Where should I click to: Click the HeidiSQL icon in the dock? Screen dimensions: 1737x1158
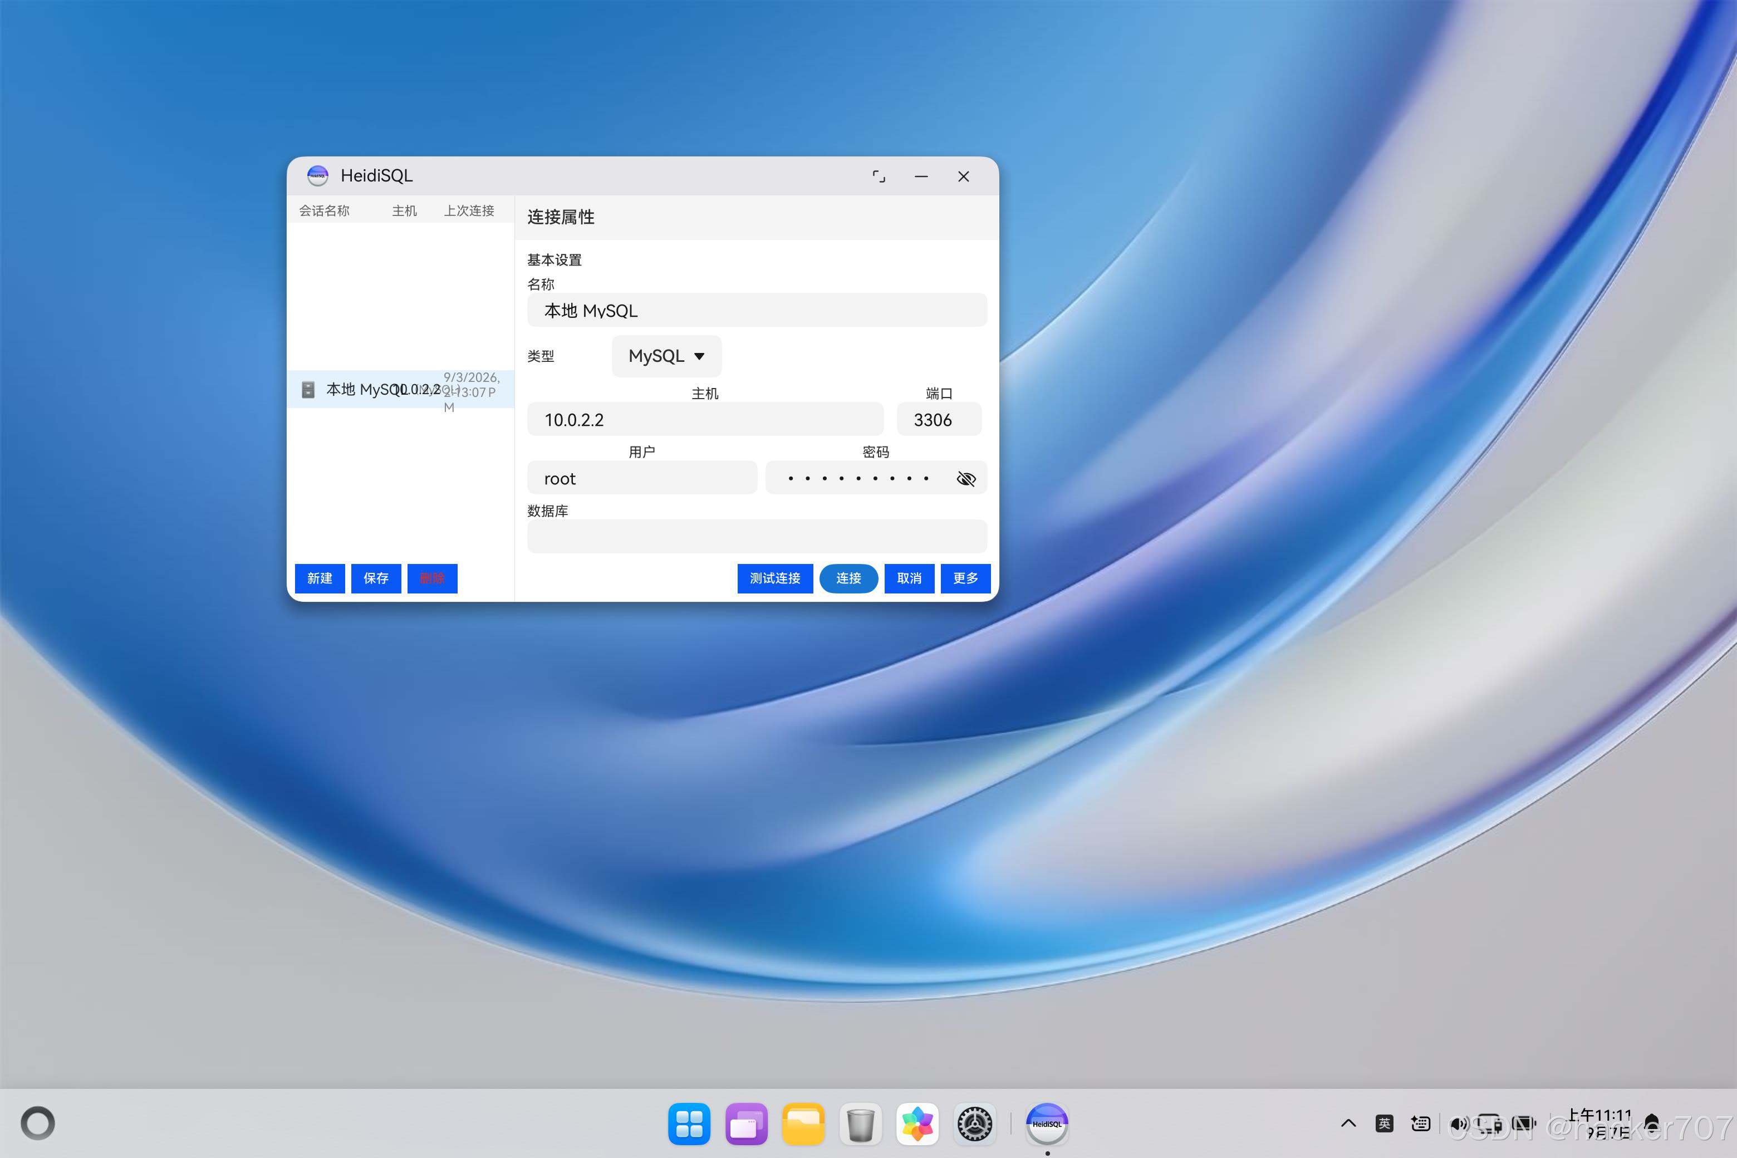(x=1047, y=1124)
